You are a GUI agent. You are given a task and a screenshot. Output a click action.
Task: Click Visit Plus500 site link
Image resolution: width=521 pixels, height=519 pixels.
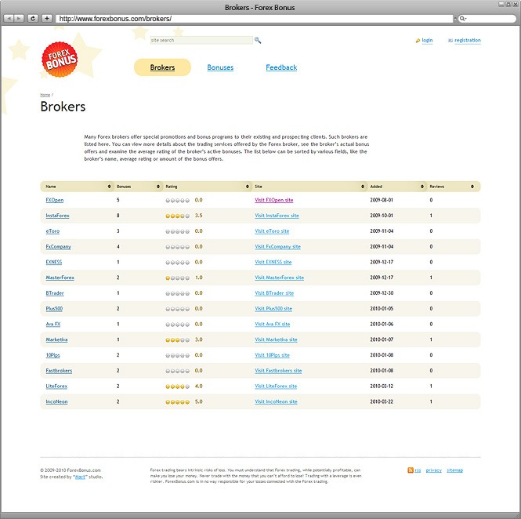click(x=273, y=309)
